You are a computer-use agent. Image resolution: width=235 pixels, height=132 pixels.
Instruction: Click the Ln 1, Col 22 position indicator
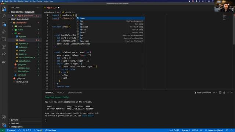point(174,131)
